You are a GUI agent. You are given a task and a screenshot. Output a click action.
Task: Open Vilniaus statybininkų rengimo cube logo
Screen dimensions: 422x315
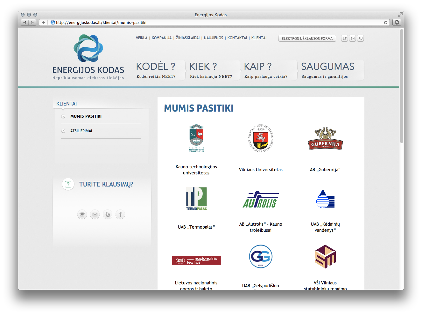[325, 257]
